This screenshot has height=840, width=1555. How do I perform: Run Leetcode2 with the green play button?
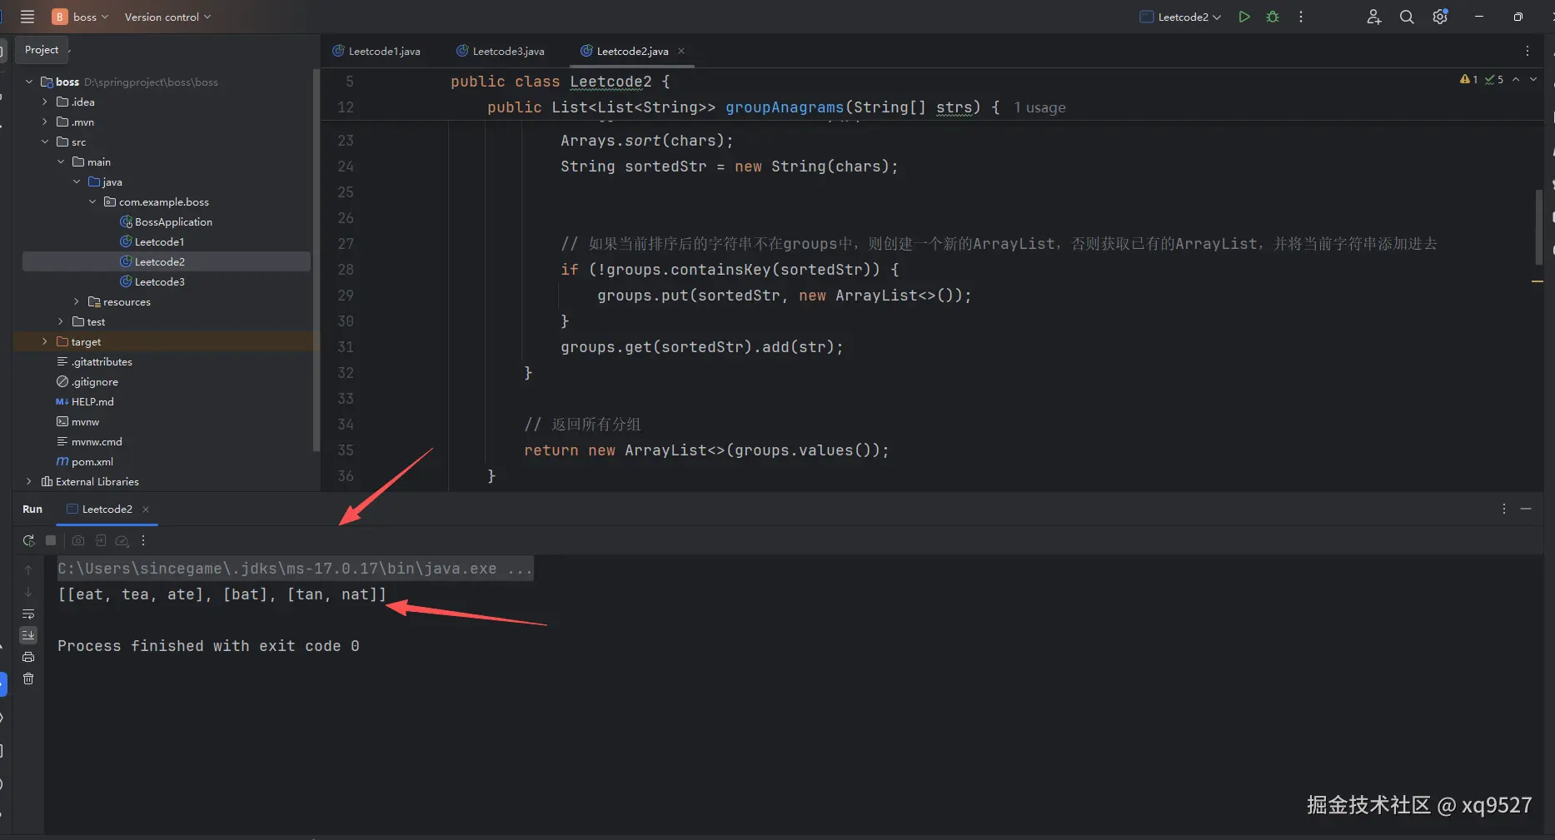pos(1244,17)
